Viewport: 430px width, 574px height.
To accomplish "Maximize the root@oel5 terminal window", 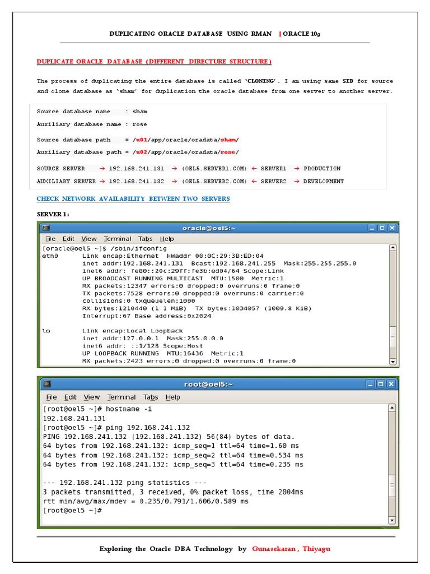I will point(381,384).
